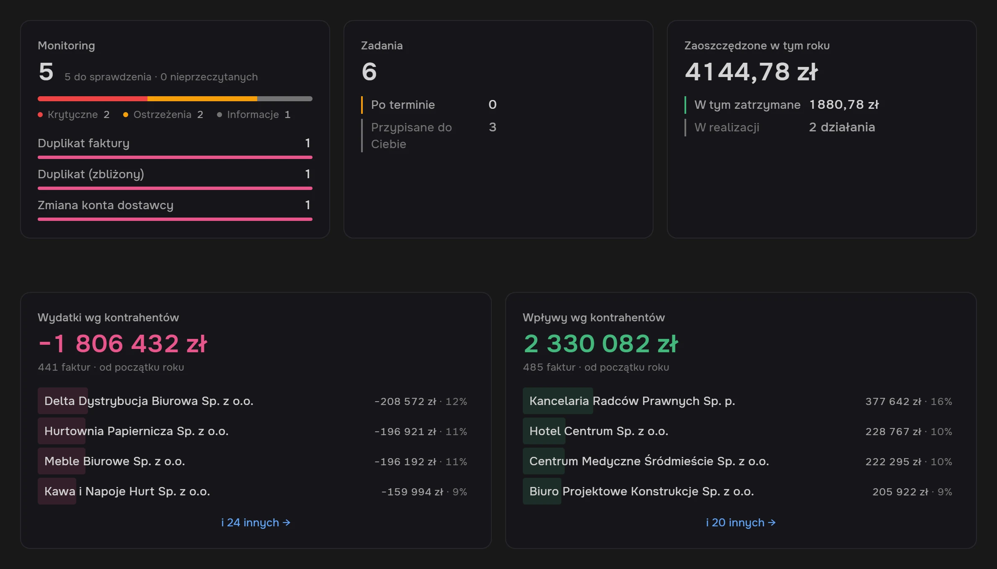
Task: Click the Informacje 1 legend item
Action: pos(254,115)
